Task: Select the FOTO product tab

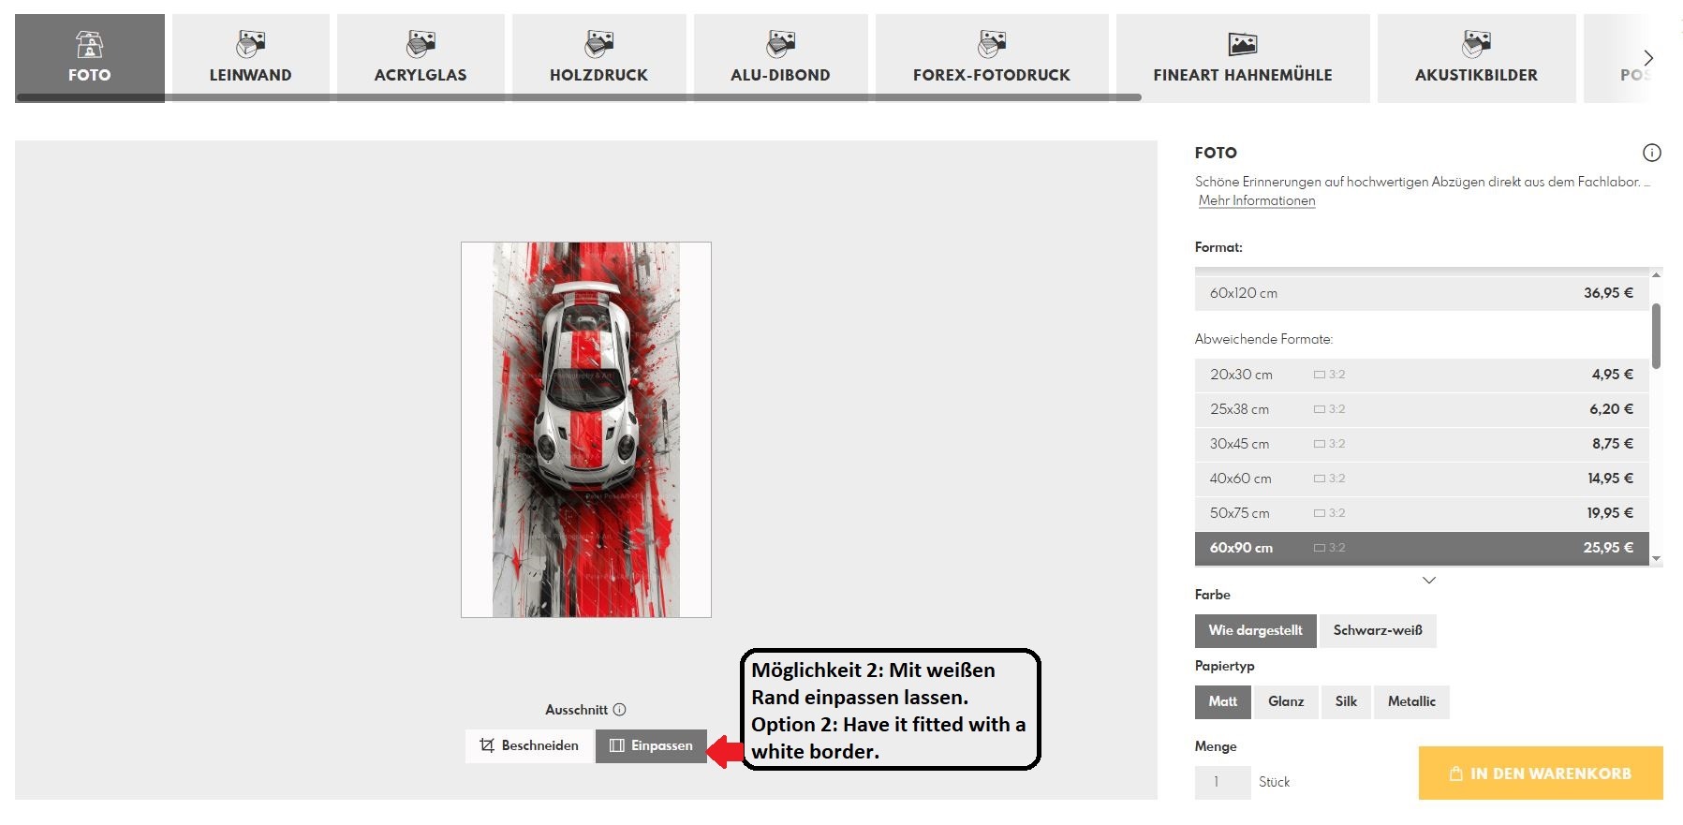Action: pyautogui.click(x=90, y=58)
